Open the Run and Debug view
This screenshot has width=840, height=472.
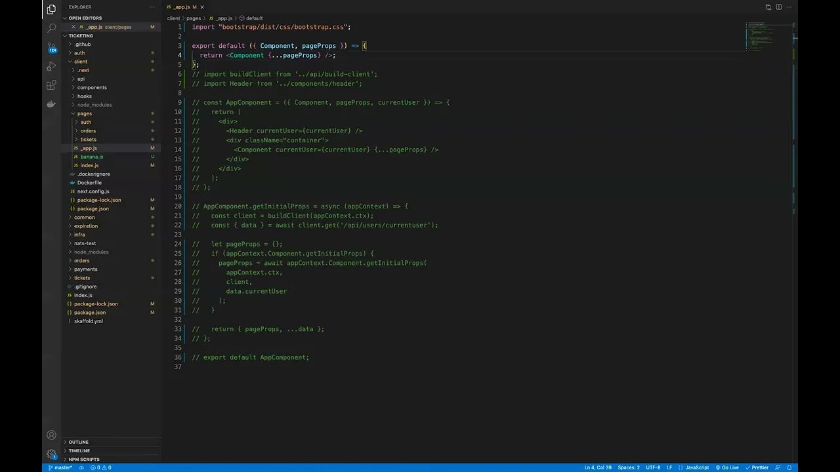coord(51,66)
